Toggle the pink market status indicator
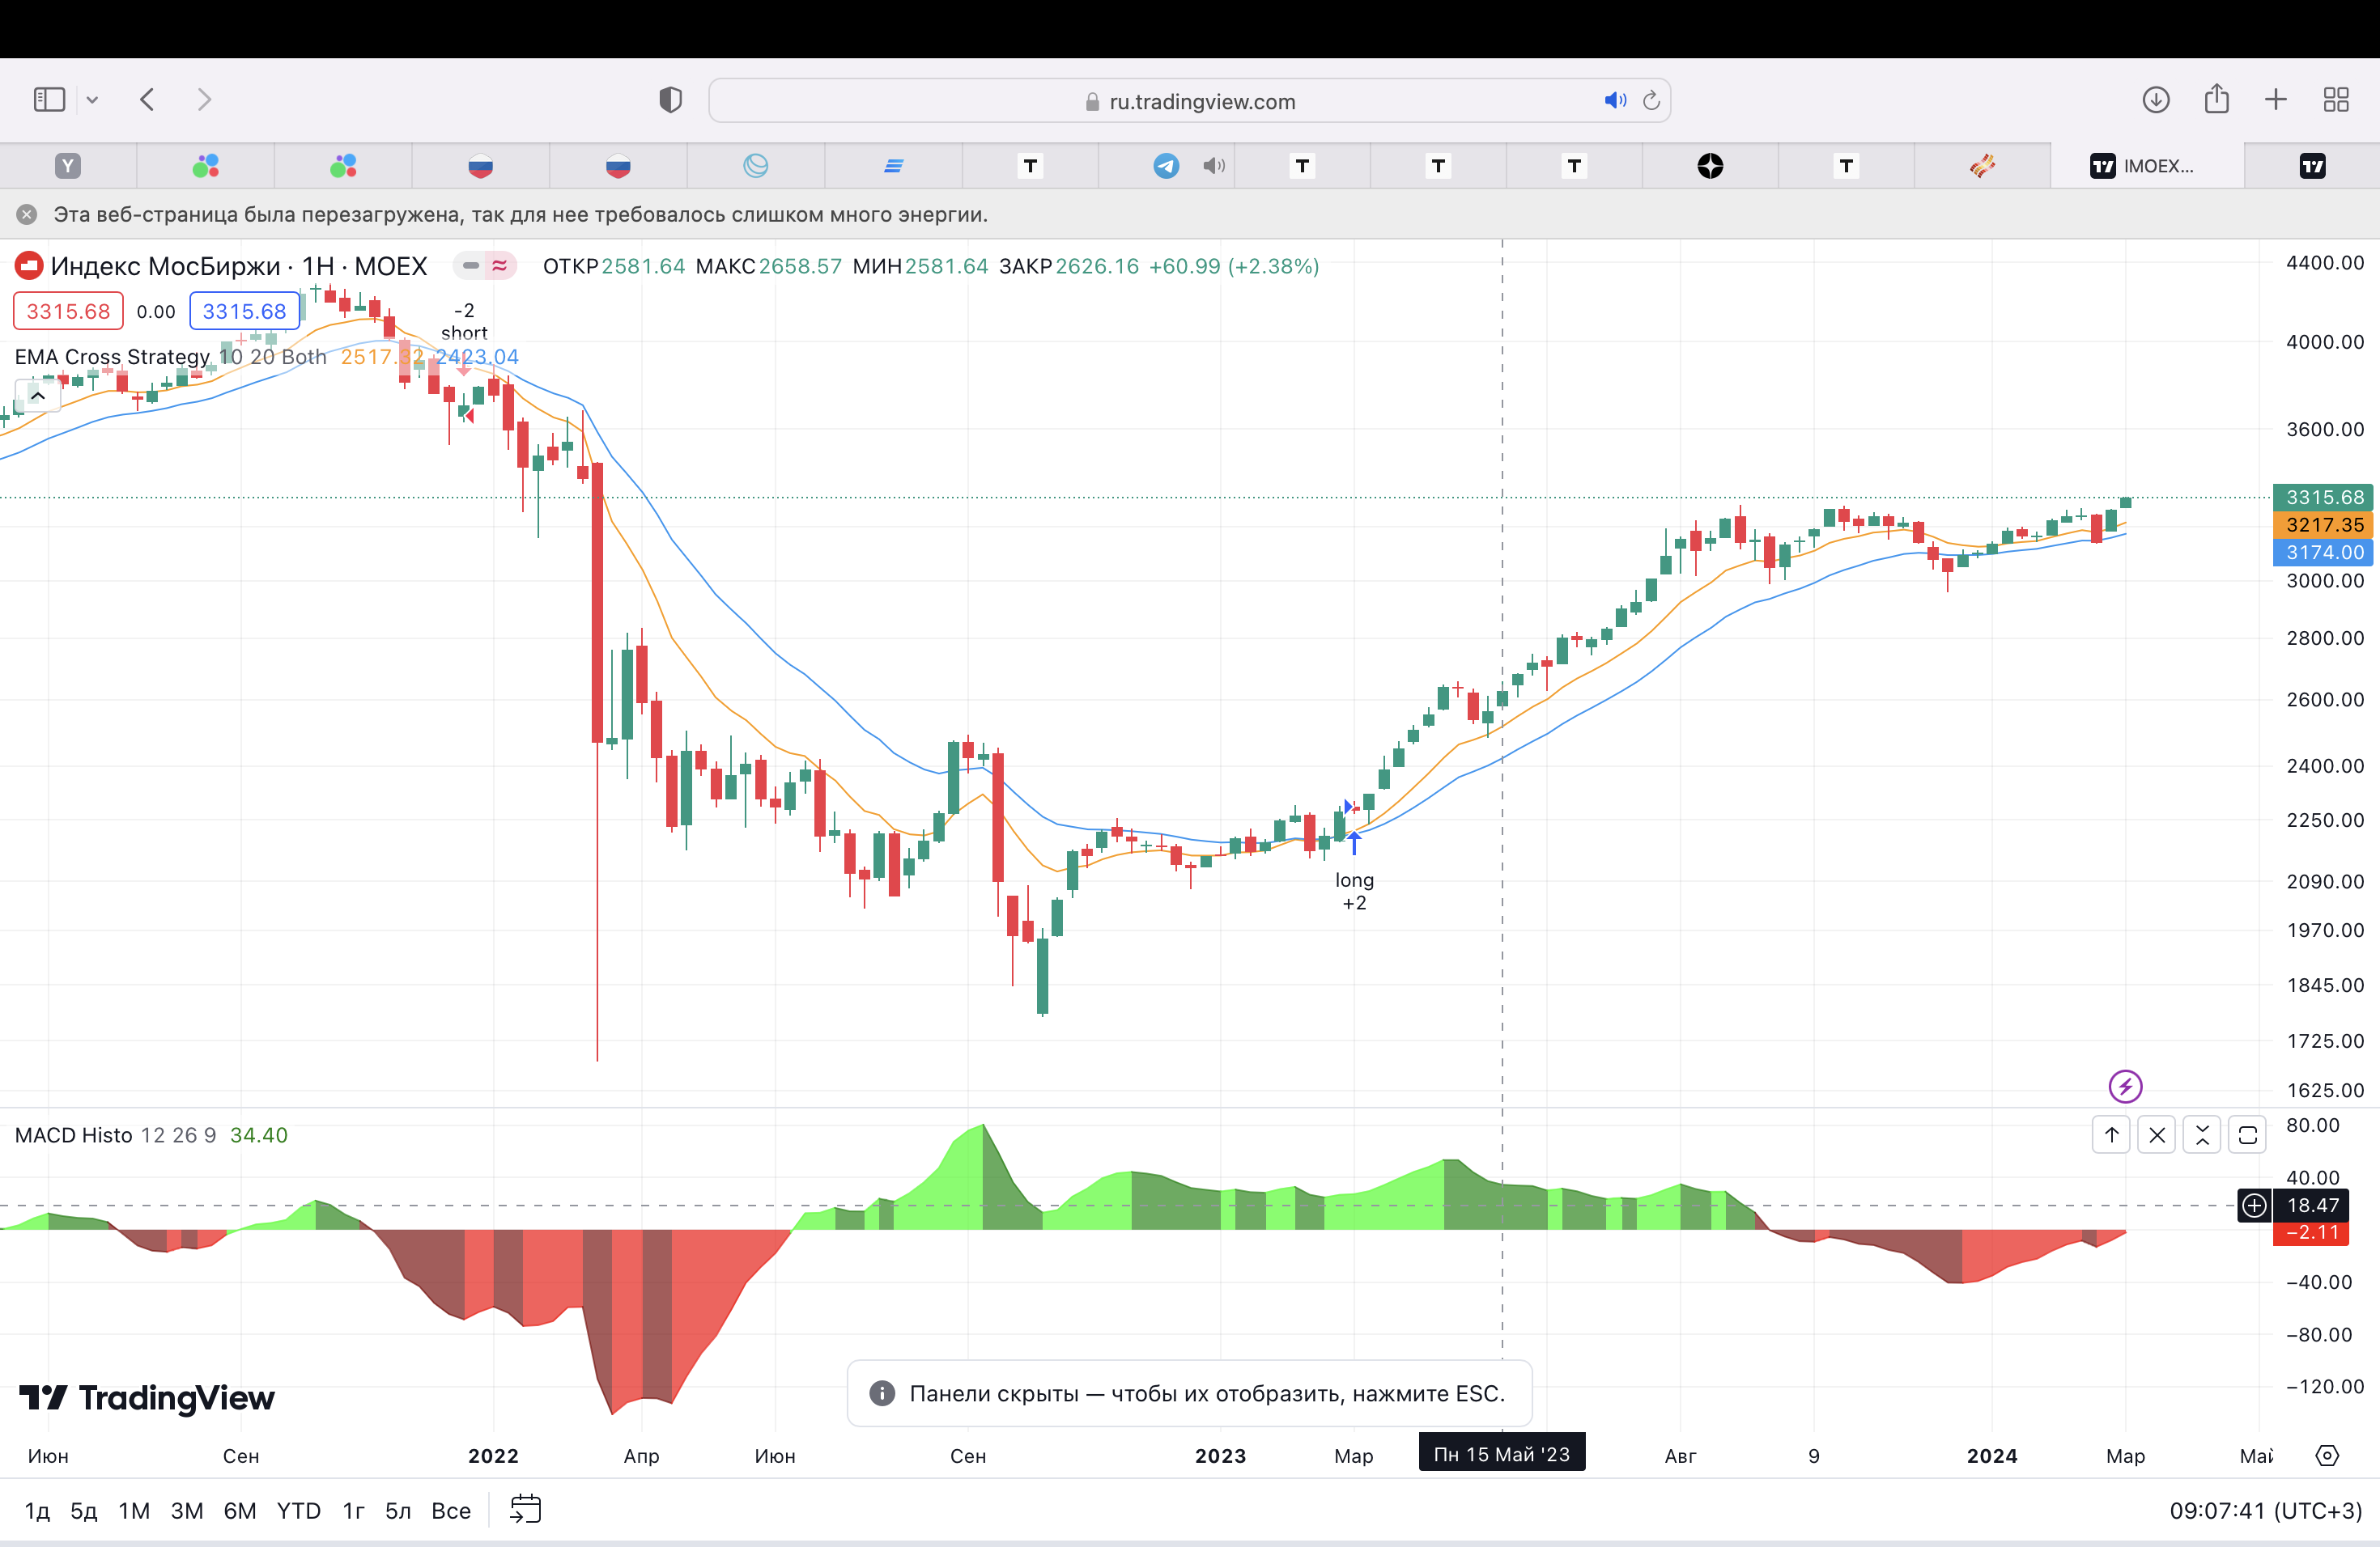 [499, 266]
